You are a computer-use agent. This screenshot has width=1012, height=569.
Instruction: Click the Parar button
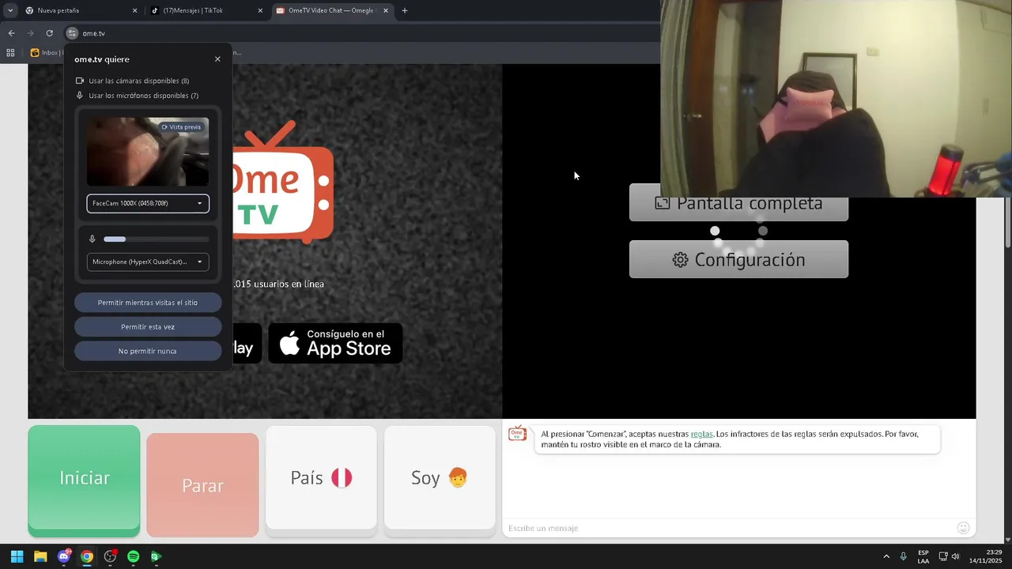202,484
